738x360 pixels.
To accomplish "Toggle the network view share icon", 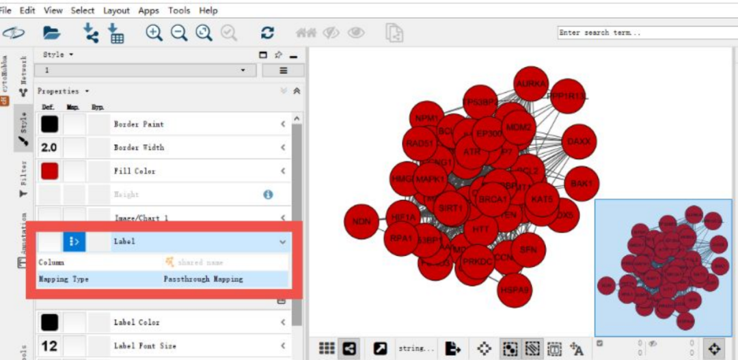I will 348,348.
